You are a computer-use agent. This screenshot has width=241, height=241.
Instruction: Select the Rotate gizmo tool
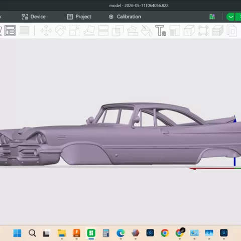click(60, 31)
